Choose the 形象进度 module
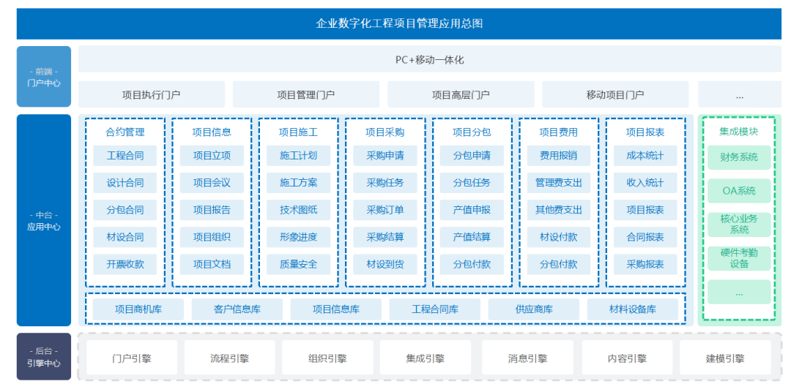The width and height of the screenshot is (791, 384). [299, 237]
